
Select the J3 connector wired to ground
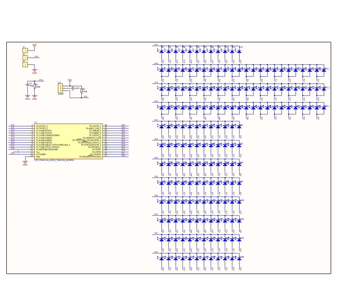pyautogui.click(x=25, y=64)
